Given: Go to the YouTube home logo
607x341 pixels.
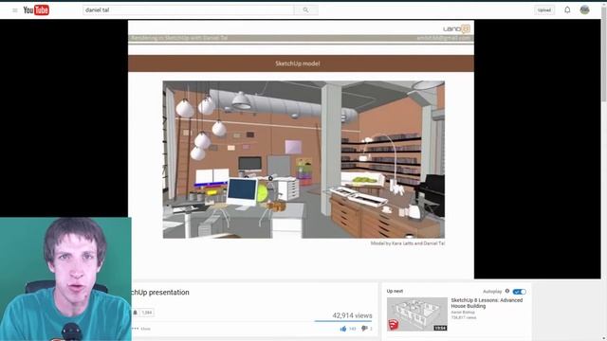Looking at the screenshot, I should click(x=36, y=10).
